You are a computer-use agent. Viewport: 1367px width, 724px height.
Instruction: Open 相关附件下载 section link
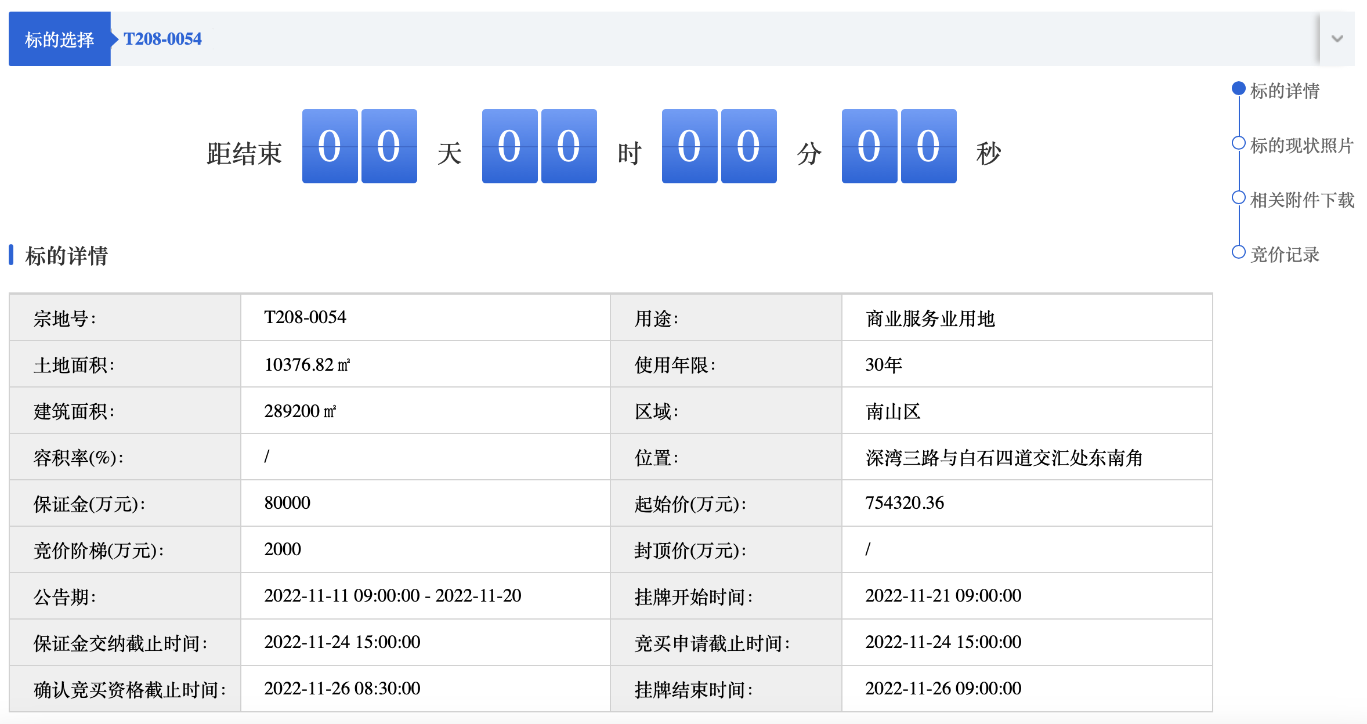[x=1301, y=200]
